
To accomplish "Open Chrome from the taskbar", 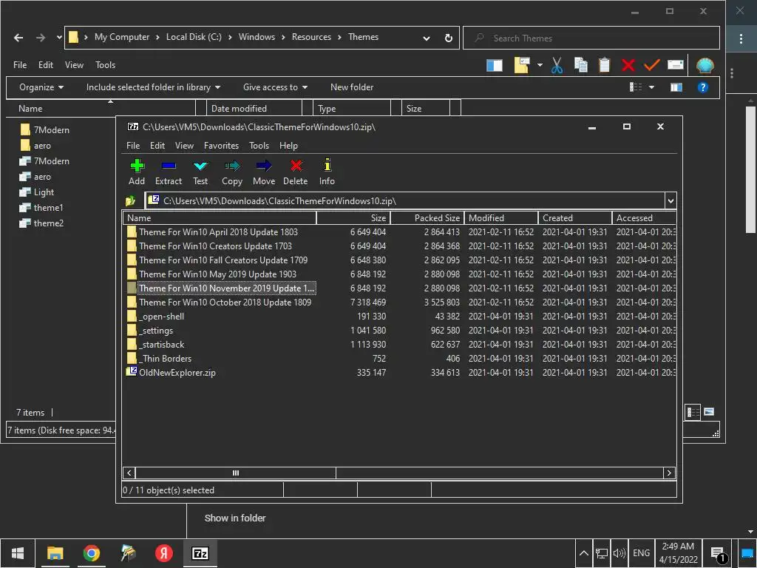I will click(91, 553).
